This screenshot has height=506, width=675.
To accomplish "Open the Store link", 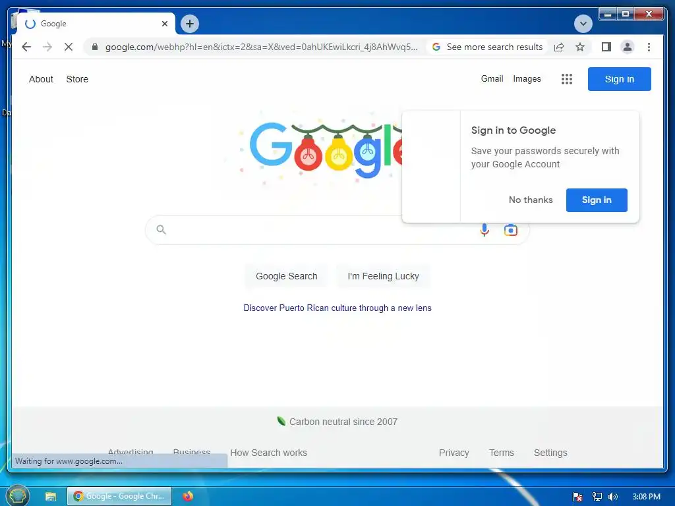I will pyautogui.click(x=77, y=79).
